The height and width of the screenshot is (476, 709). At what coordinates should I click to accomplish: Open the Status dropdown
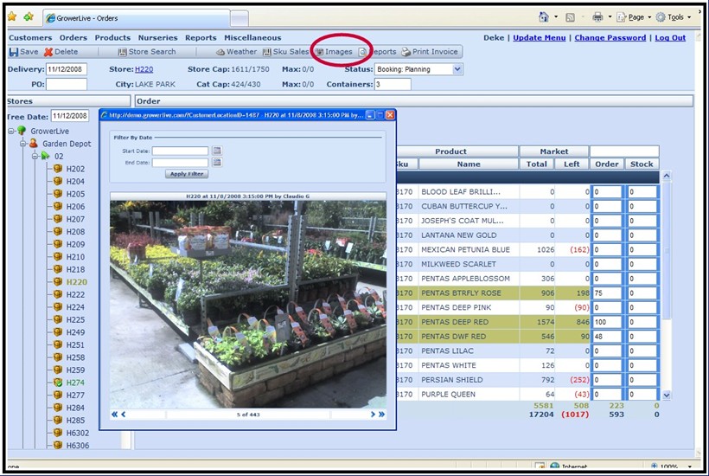[x=457, y=69]
